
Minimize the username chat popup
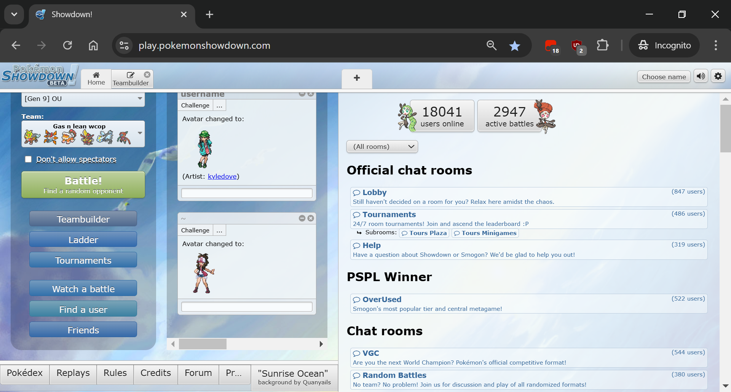(x=302, y=94)
